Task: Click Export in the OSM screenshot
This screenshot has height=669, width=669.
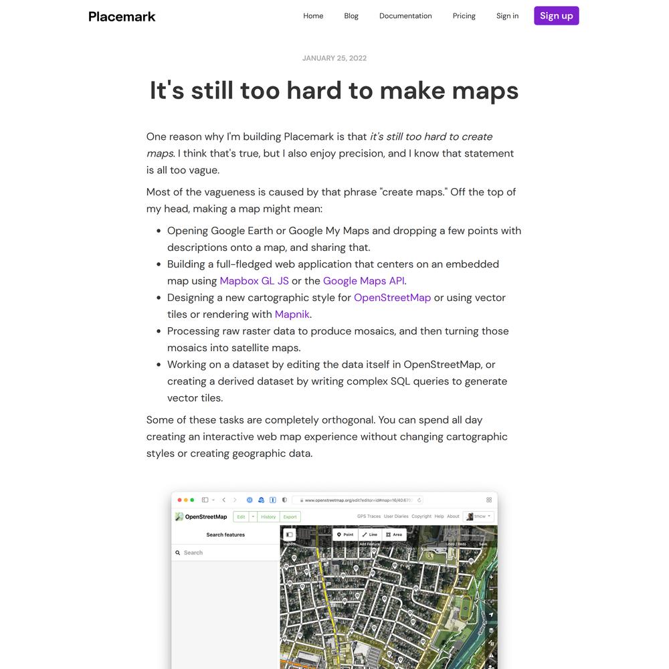Action: [x=290, y=516]
